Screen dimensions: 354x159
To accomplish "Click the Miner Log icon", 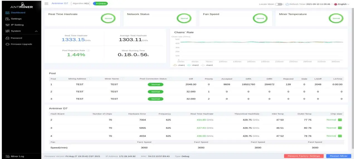I will click(x=8, y=156).
